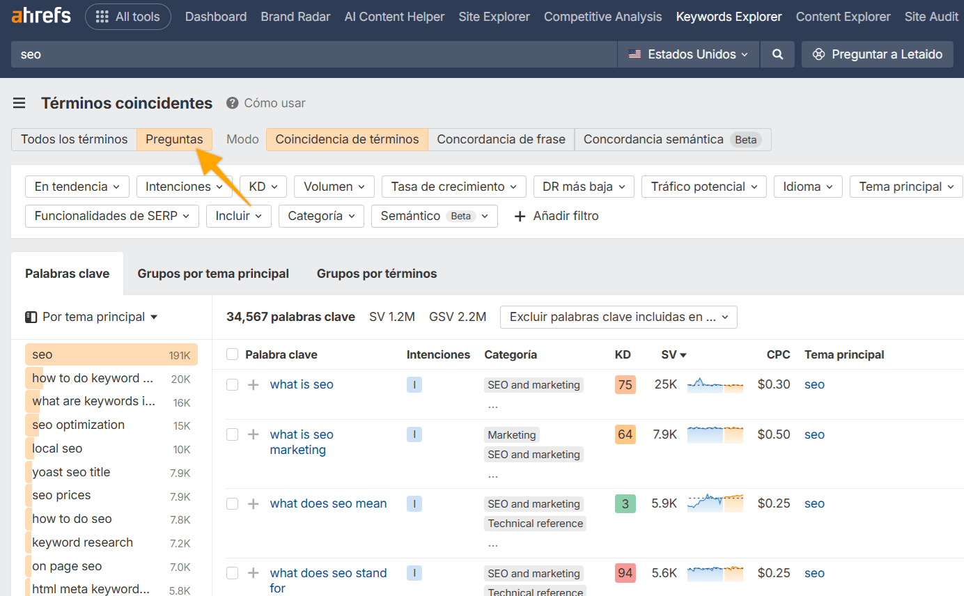Click the Preguntar a Letaido button
Viewport: 964px width, 596px height.
click(878, 54)
